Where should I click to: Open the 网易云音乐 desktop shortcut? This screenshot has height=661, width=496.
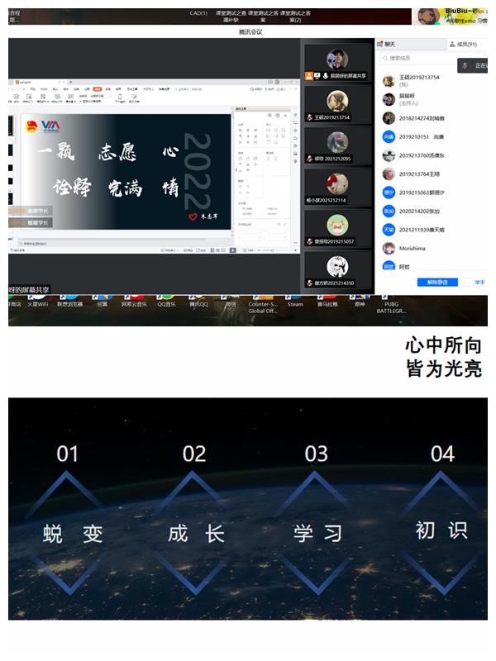[x=134, y=299]
